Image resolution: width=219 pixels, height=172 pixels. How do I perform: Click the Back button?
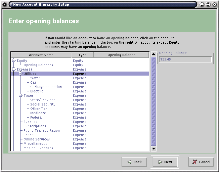[x=134, y=162]
